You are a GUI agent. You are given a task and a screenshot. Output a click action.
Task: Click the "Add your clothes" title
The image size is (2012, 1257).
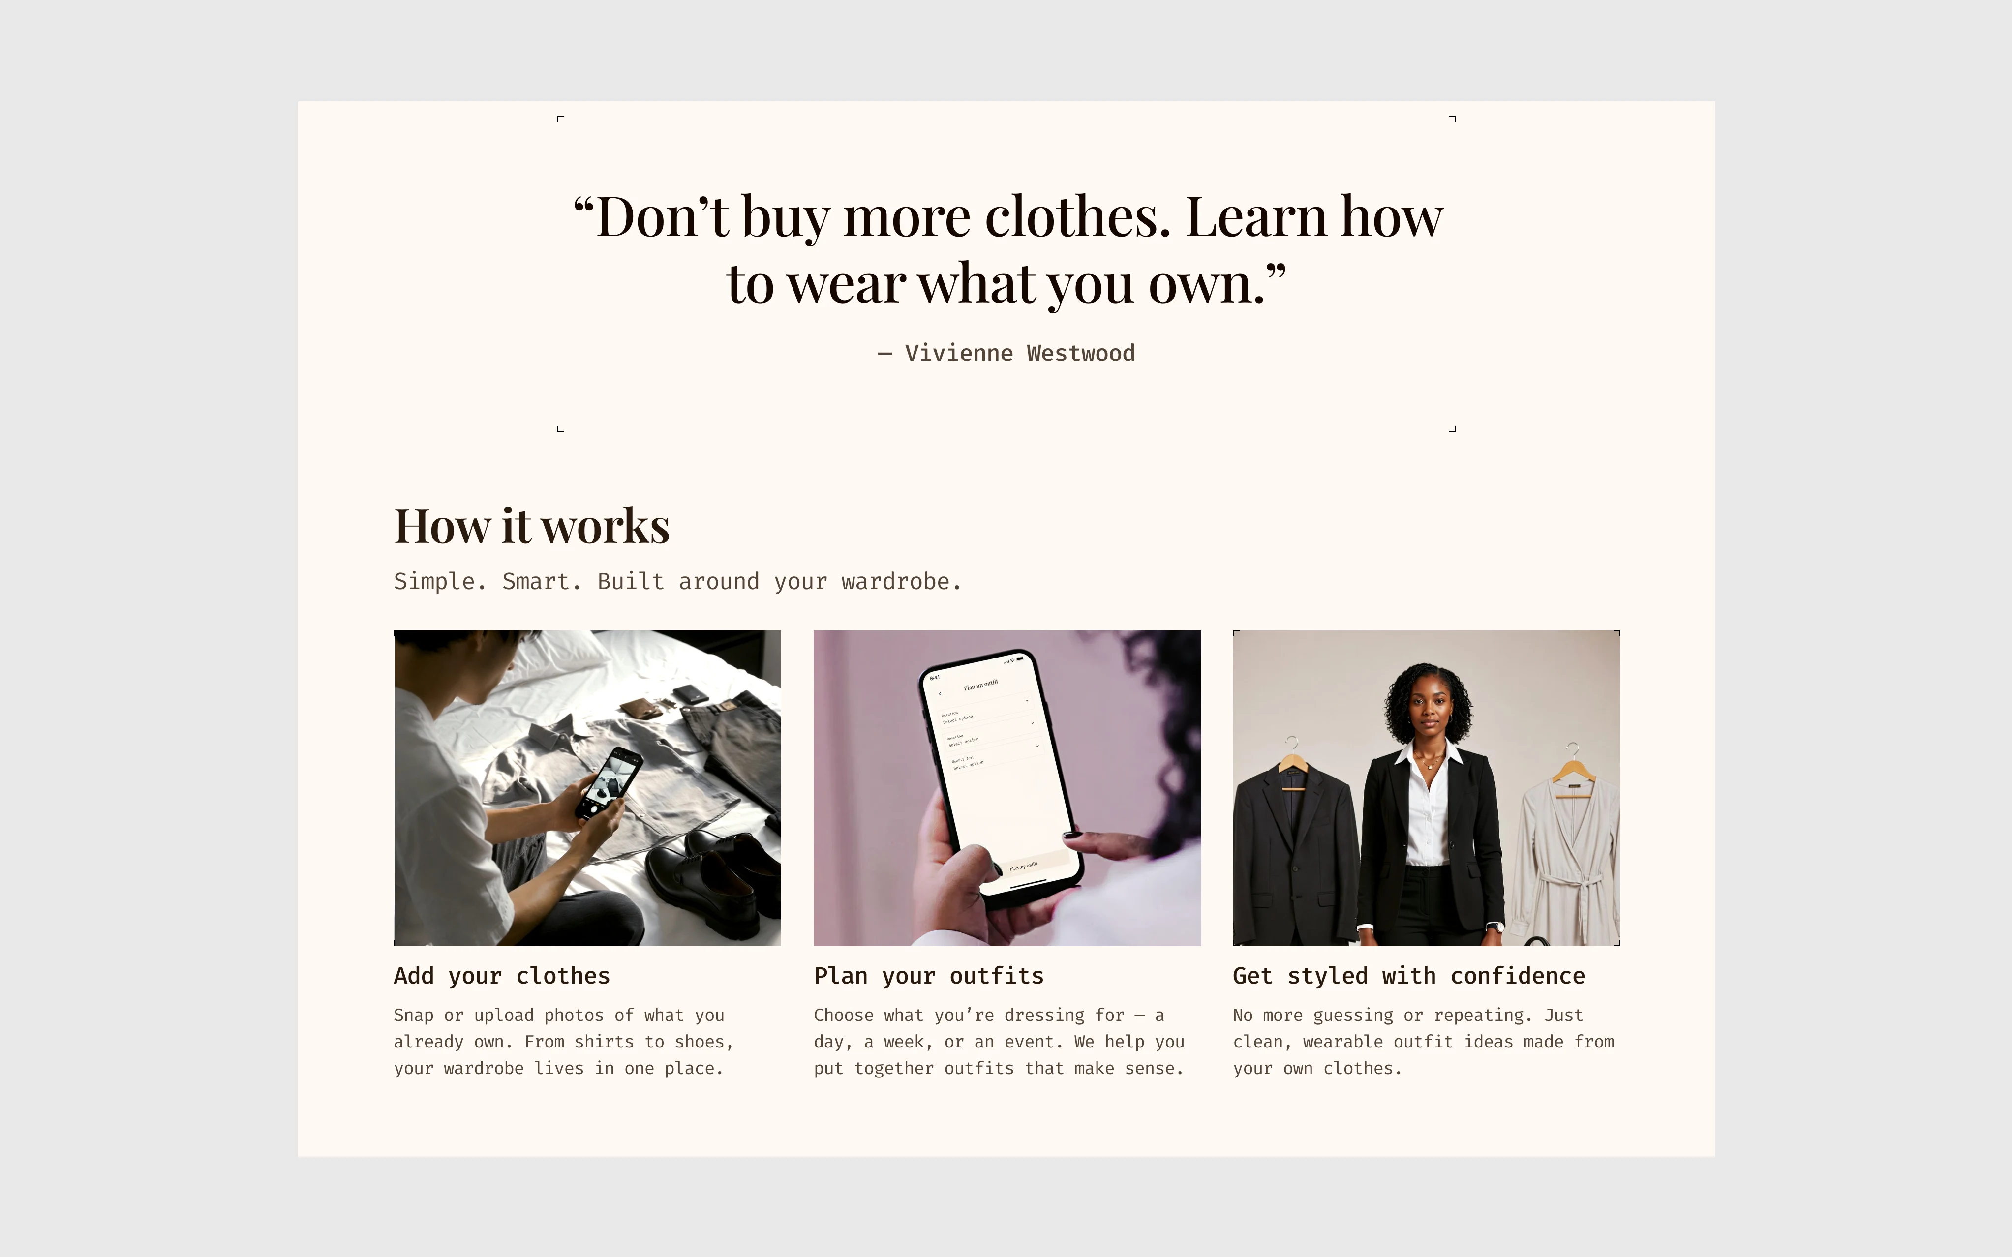tap(502, 976)
